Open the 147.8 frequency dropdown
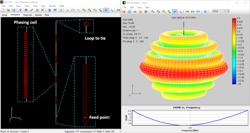 (x=225, y=11)
